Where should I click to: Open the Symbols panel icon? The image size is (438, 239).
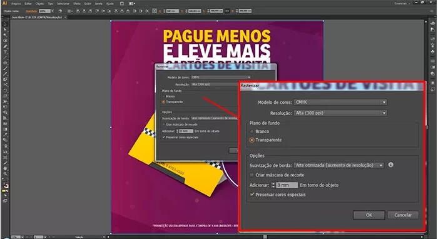tap(432, 51)
